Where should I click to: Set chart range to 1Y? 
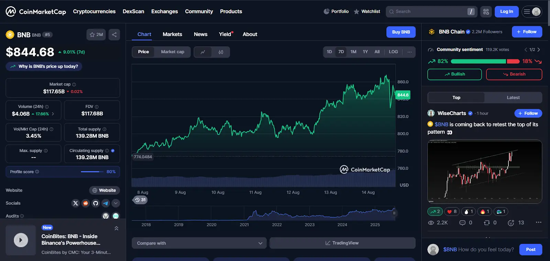click(x=365, y=52)
